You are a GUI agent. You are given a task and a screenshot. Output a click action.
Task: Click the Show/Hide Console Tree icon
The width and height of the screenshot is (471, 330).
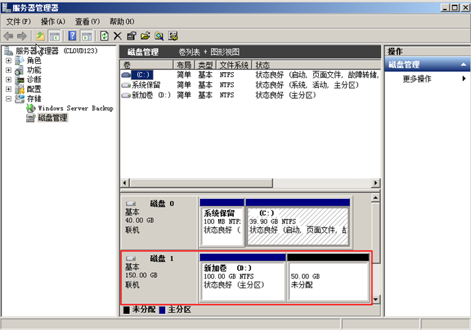54,36
